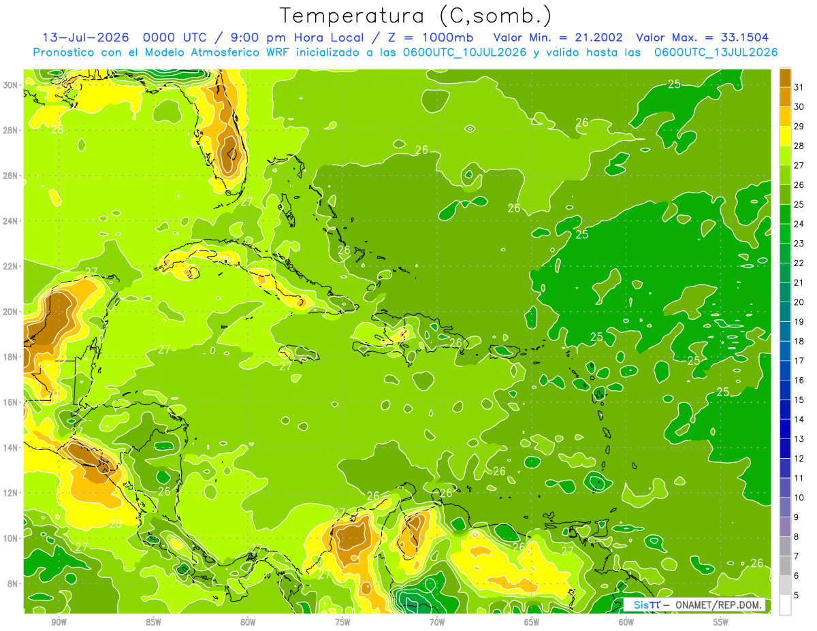Click the 90W longitude axis label
817x631 pixels.
pyautogui.click(x=59, y=622)
